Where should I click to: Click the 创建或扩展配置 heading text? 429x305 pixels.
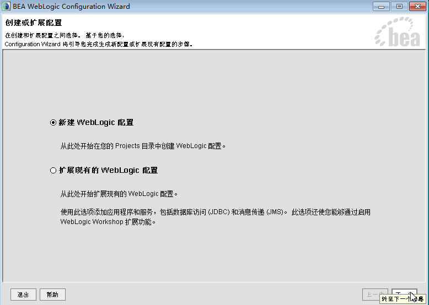pos(34,23)
